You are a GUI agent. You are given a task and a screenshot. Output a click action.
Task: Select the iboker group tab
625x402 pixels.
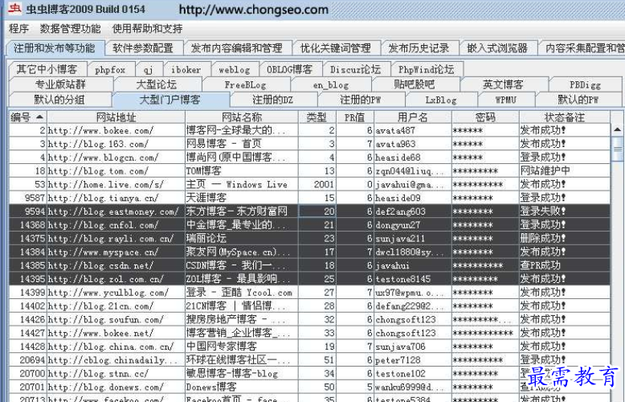[186, 69]
